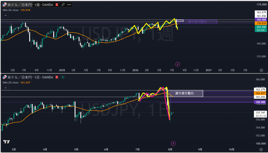Click the 135.000 price scale value
This screenshot has width=268, height=153.
pos(261,56)
